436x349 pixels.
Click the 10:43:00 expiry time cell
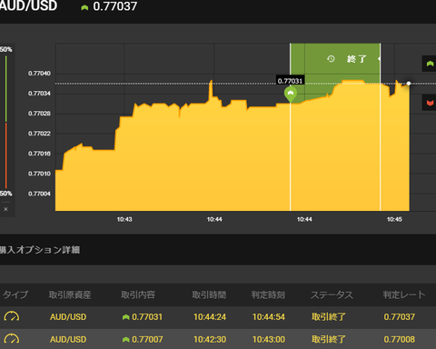[x=269, y=339]
